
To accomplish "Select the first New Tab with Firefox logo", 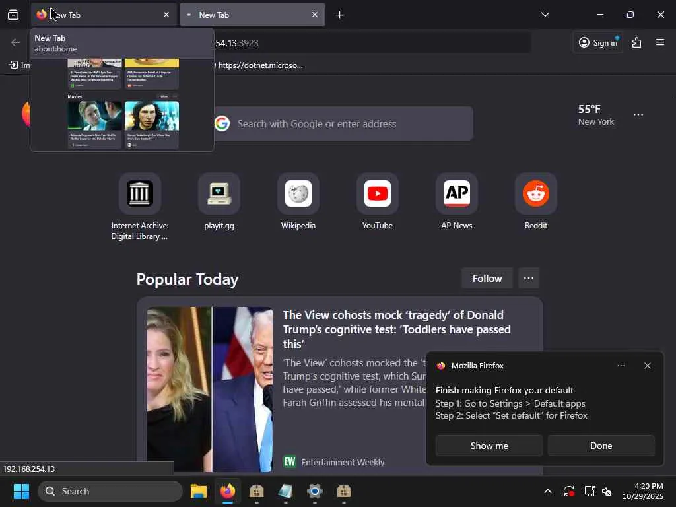I will click(104, 15).
